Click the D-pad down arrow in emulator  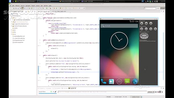click(x=144, y=38)
